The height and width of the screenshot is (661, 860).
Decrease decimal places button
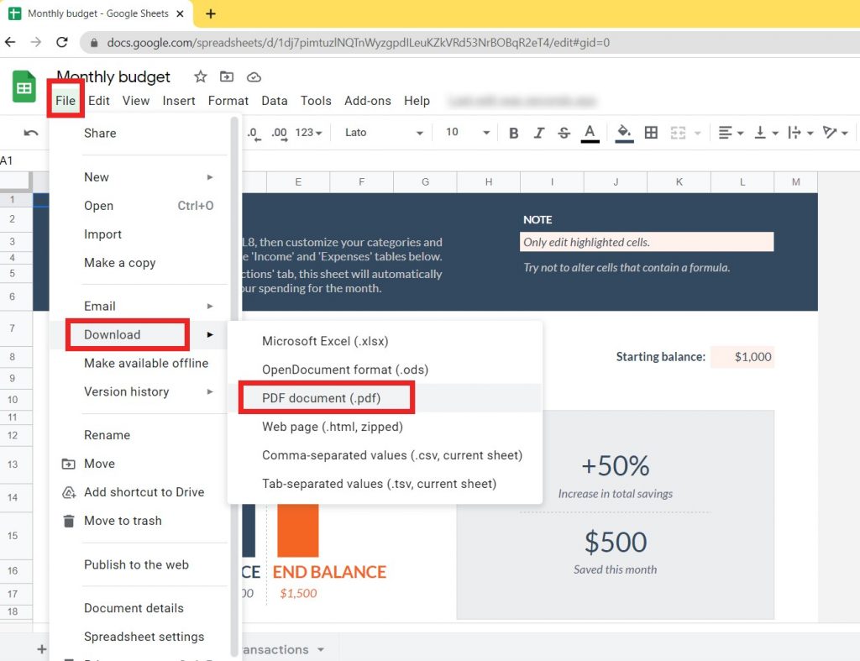click(x=252, y=133)
